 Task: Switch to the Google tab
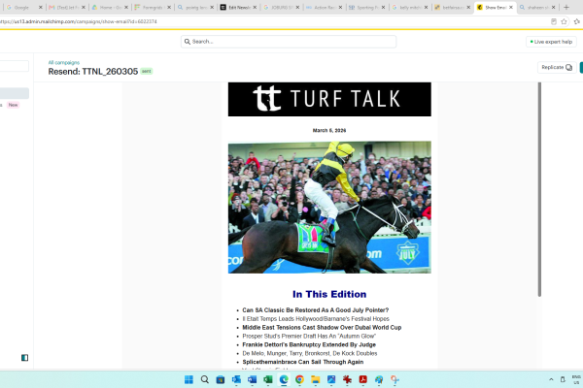[24, 7]
